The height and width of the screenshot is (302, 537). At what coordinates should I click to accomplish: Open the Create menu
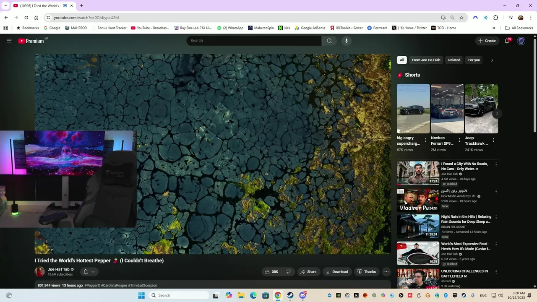click(x=487, y=41)
